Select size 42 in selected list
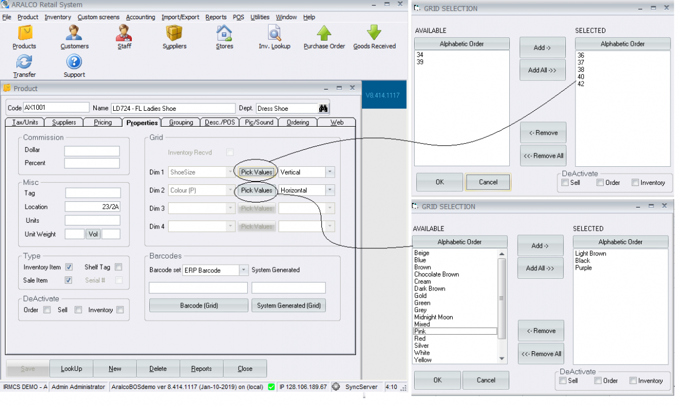This screenshot has height=406, width=679. point(581,84)
